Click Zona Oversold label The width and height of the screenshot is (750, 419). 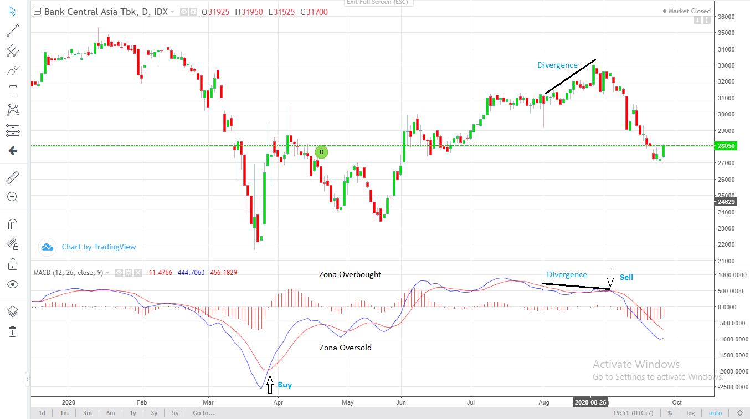pyautogui.click(x=346, y=348)
